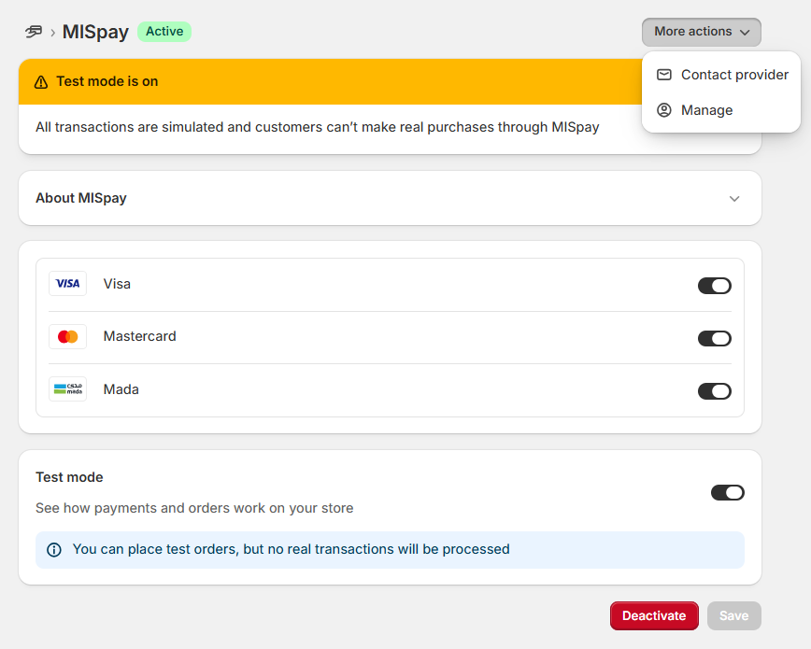The image size is (811, 649).
Task: Click the "Test mode is on" banner heading
Action: [107, 81]
